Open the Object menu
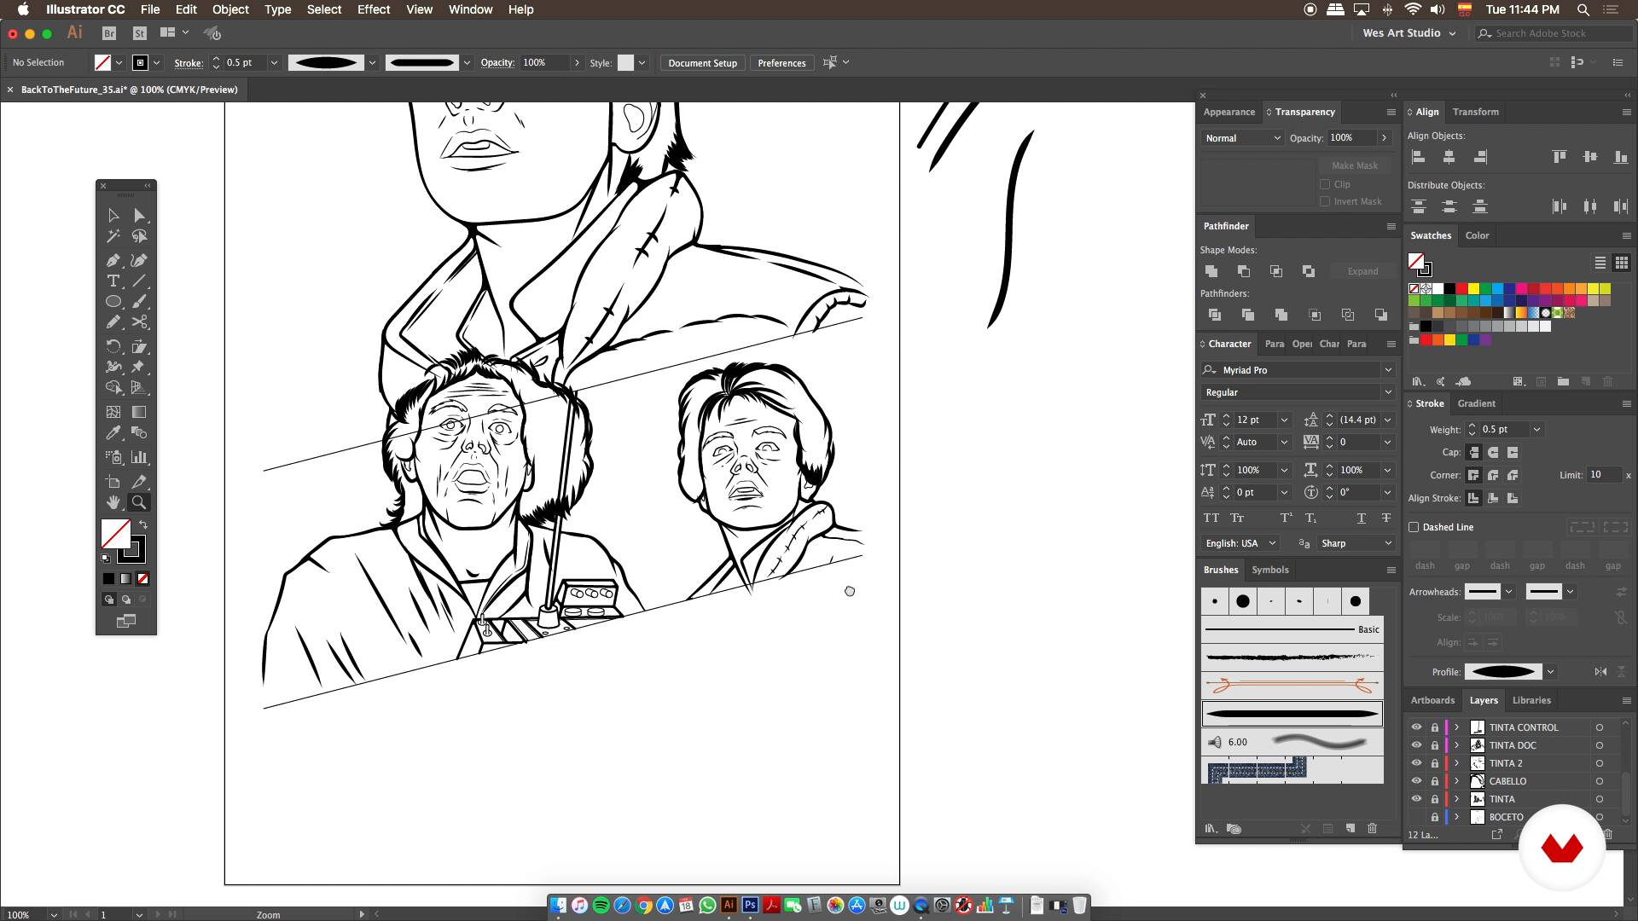1638x921 pixels. tap(230, 9)
